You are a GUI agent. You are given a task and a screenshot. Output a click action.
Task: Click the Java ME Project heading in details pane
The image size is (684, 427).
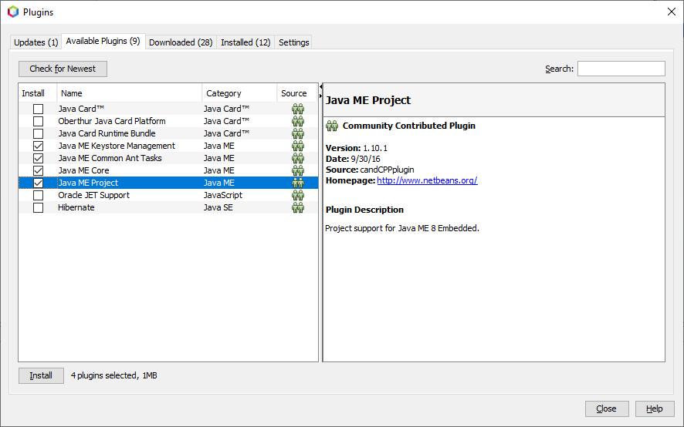[x=368, y=100]
